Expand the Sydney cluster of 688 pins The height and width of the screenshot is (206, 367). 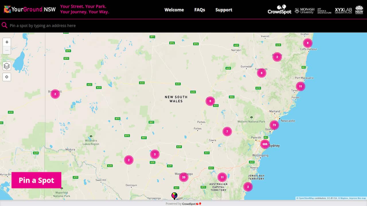(265, 144)
